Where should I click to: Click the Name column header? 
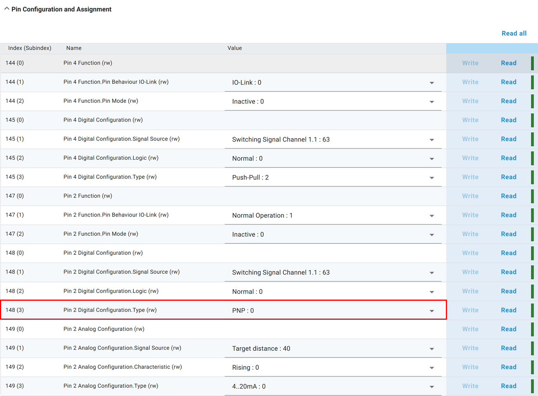[x=74, y=48]
